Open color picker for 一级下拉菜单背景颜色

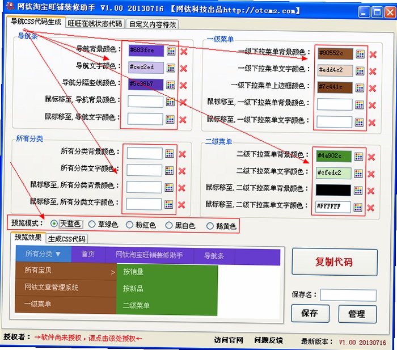click(360, 54)
